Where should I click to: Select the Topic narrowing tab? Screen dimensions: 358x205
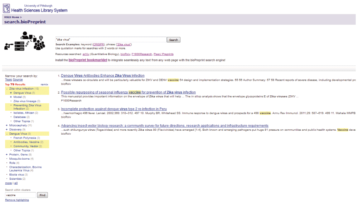8,80
